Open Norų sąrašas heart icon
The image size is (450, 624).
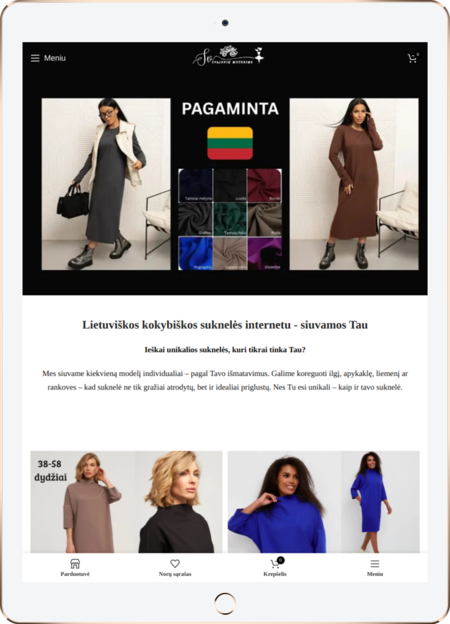(175, 568)
